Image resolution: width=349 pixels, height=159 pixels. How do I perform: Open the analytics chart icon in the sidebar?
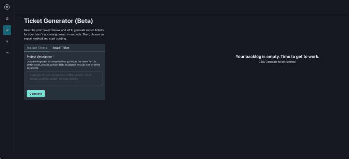7,41
